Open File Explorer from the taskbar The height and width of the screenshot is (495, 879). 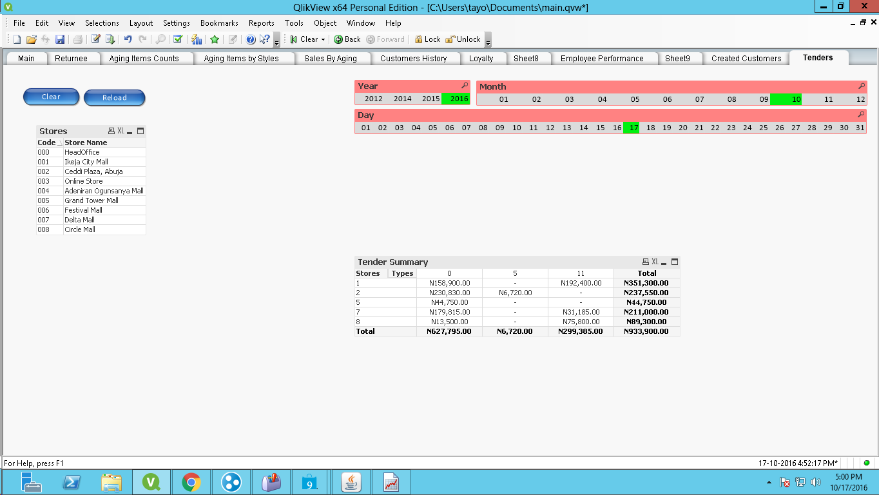pos(111,481)
